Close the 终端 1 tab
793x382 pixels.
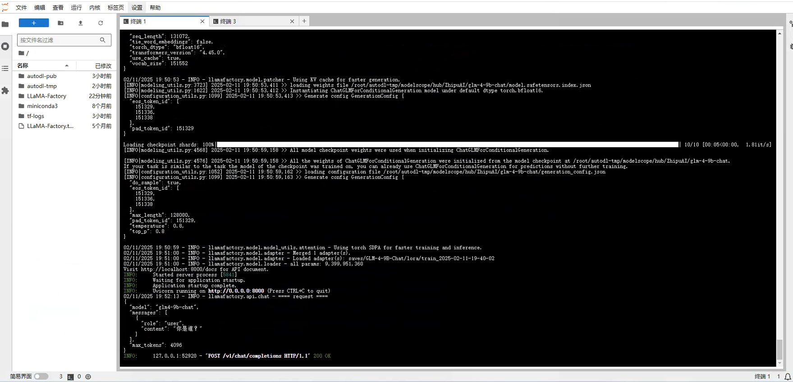pos(202,21)
